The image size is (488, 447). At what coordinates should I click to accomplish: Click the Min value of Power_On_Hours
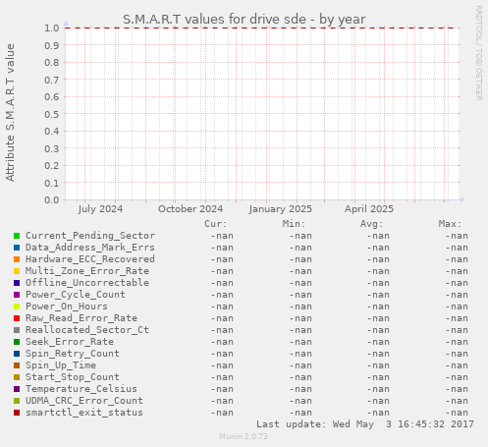[300, 307]
